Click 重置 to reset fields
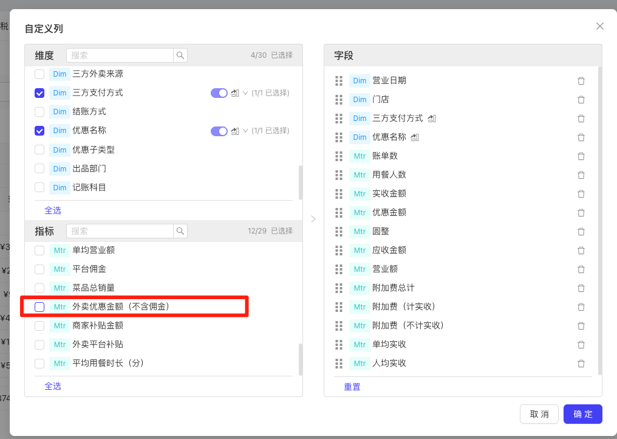 (x=352, y=387)
